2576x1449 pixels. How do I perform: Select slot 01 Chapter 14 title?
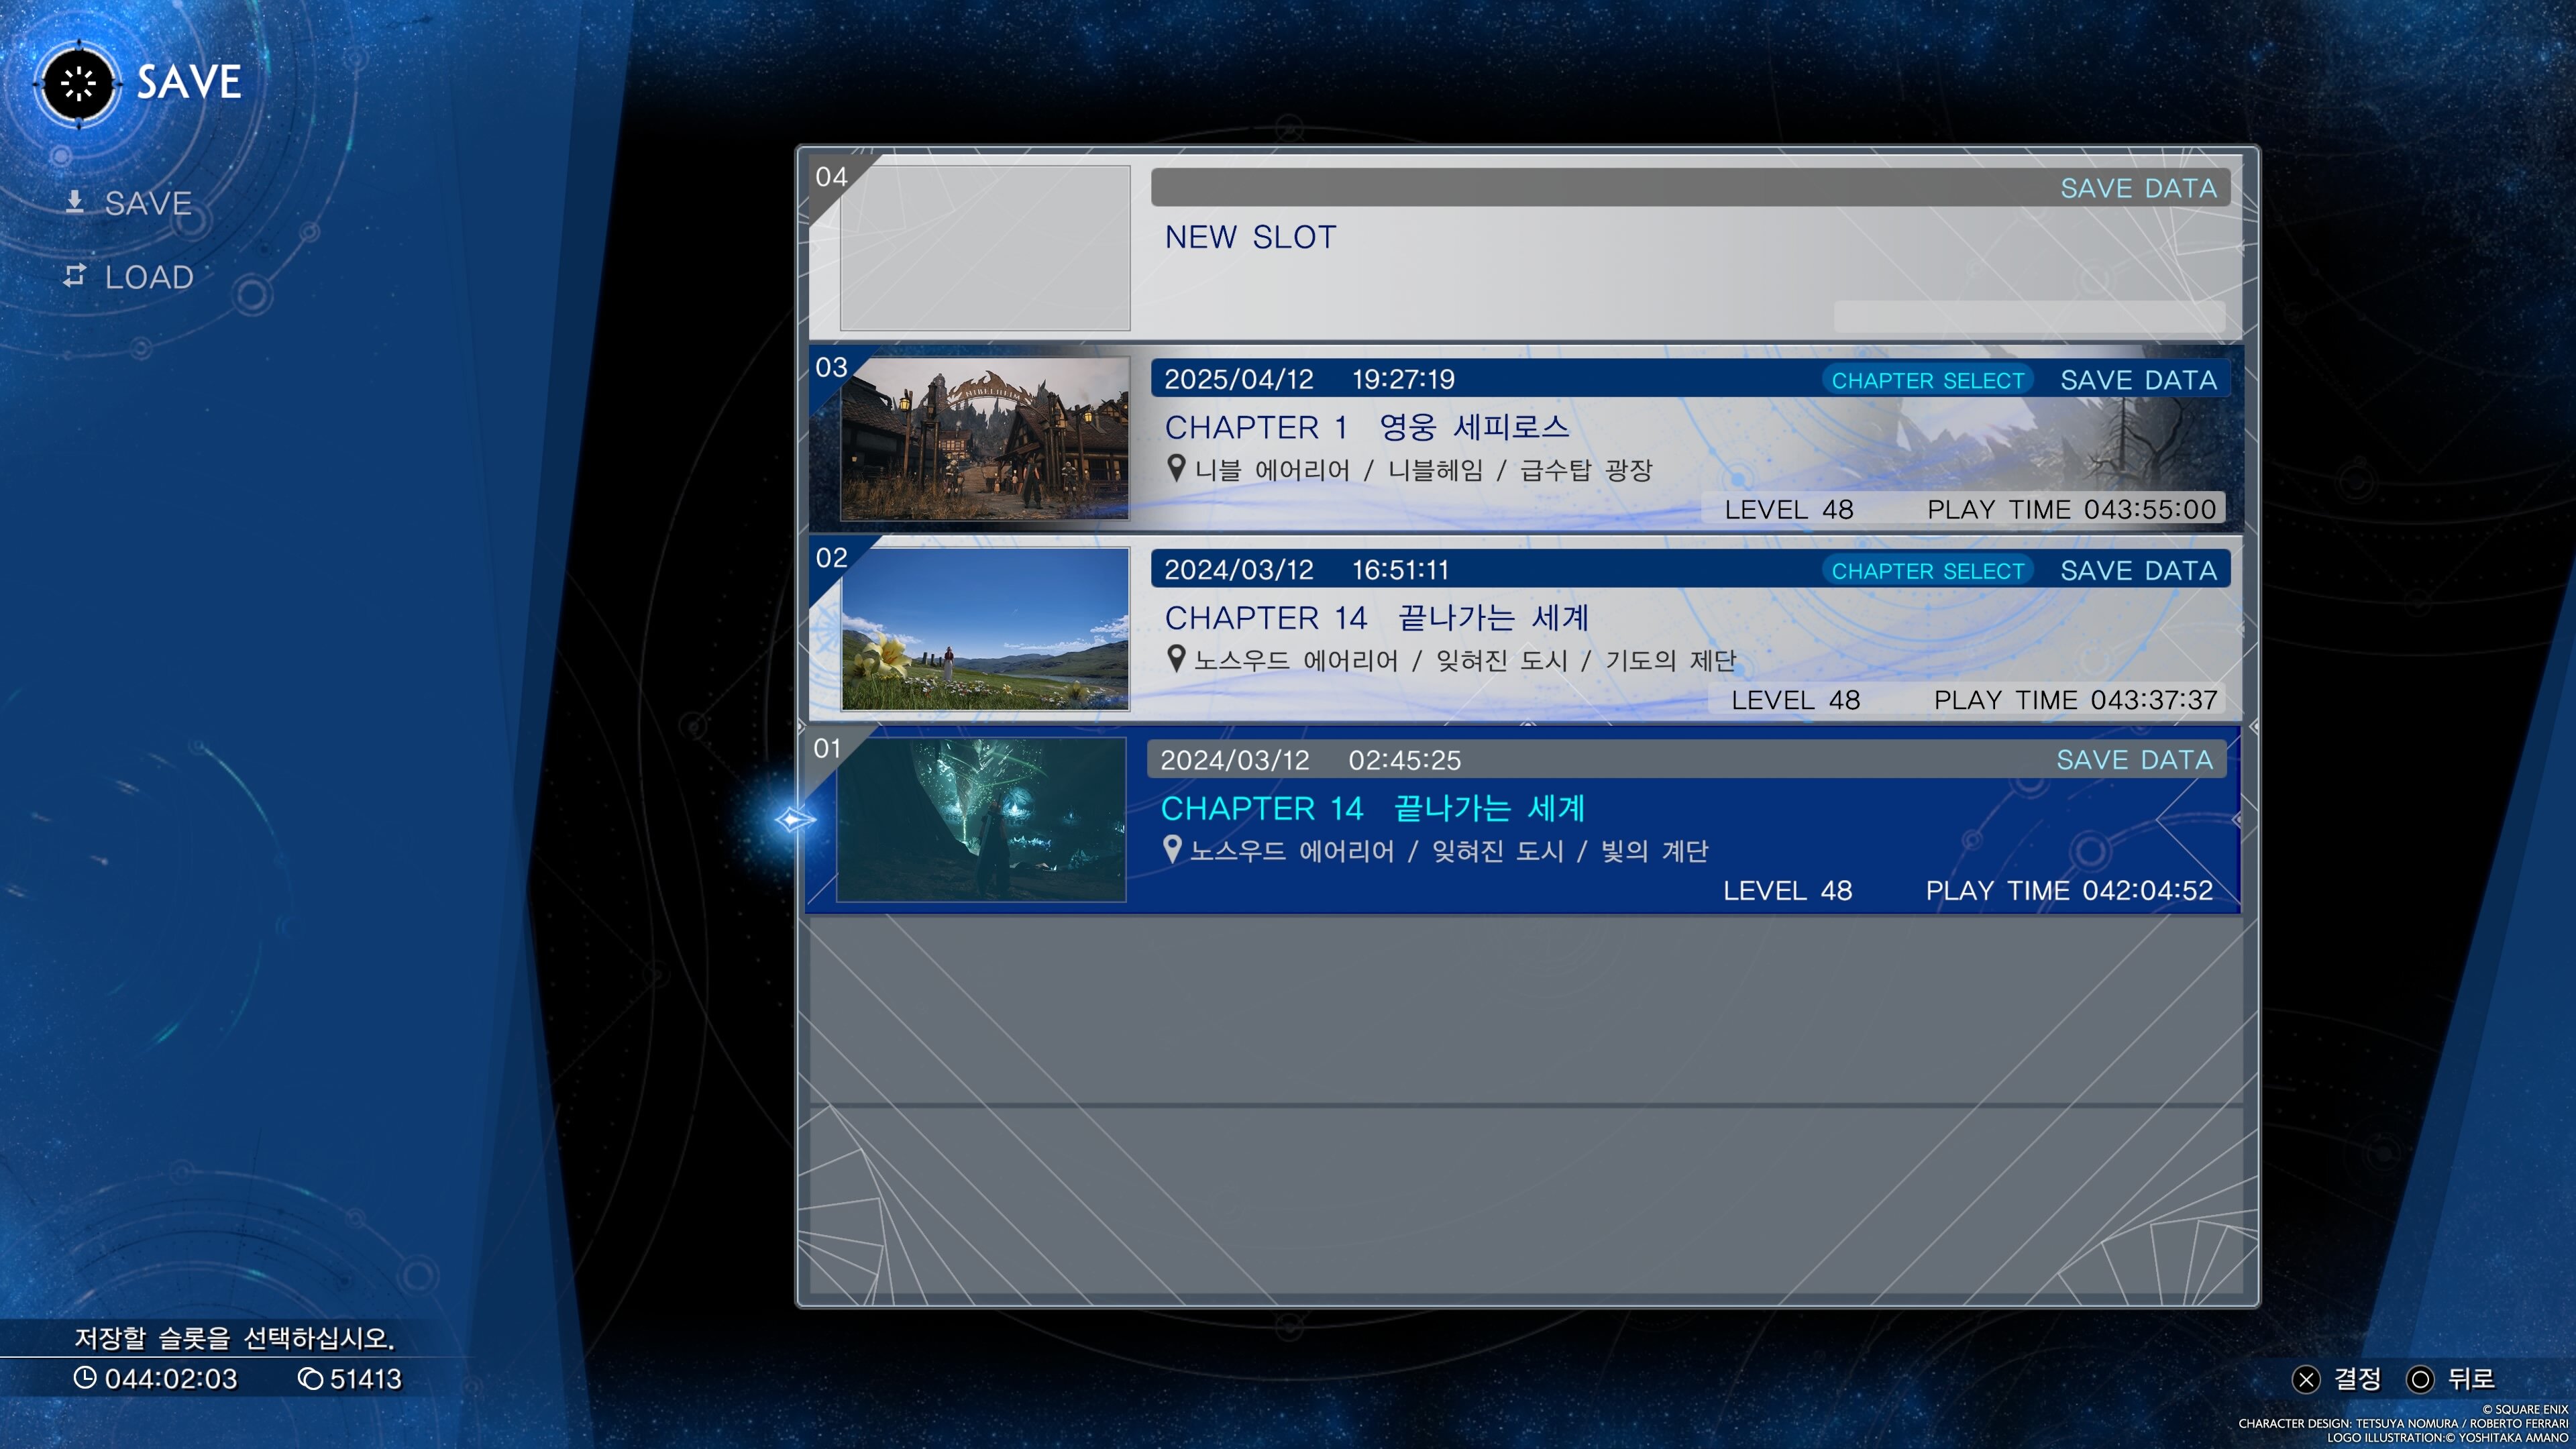(1372, 808)
